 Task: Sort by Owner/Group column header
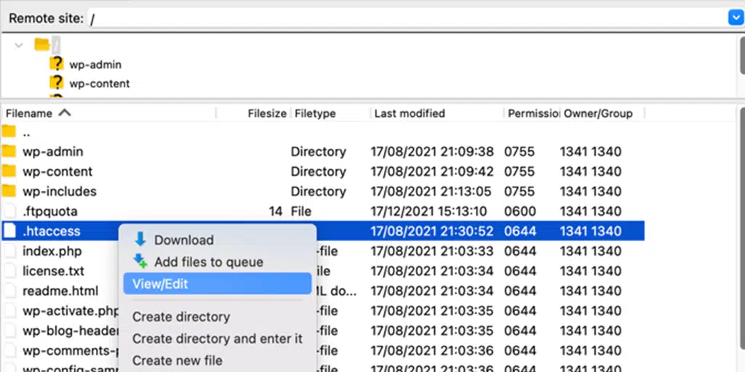pos(598,113)
